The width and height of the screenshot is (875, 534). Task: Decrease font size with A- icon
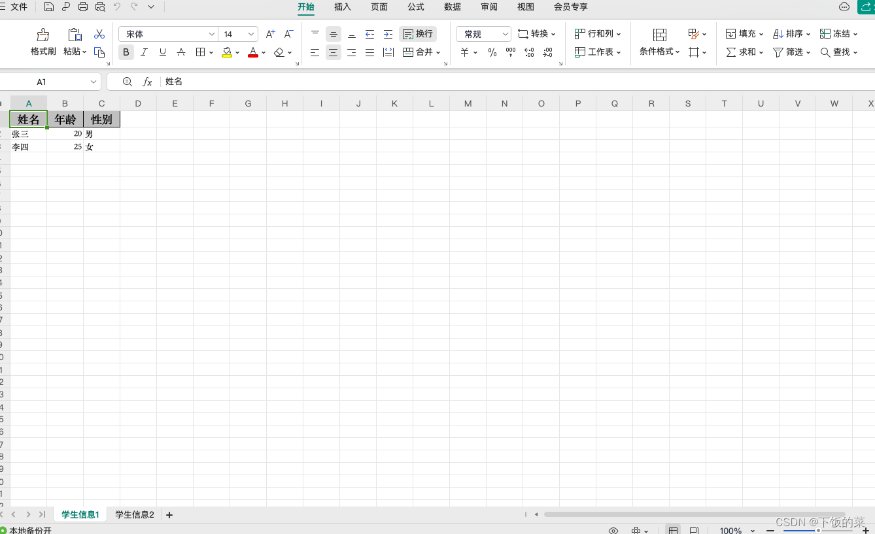tap(289, 34)
